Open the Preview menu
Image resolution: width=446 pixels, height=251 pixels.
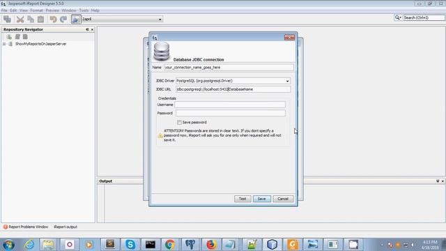[x=52, y=10]
